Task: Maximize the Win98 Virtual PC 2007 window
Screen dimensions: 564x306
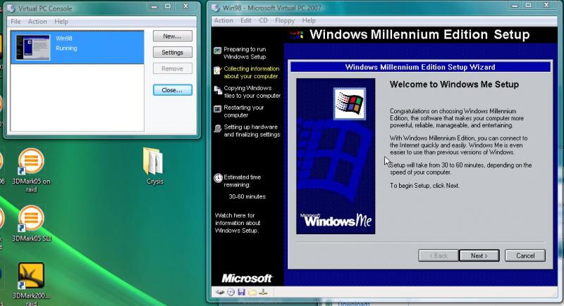Action: (x=528, y=6)
